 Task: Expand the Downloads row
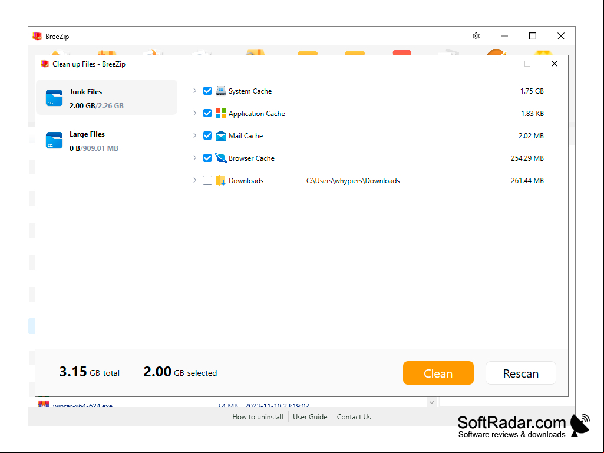pos(194,180)
